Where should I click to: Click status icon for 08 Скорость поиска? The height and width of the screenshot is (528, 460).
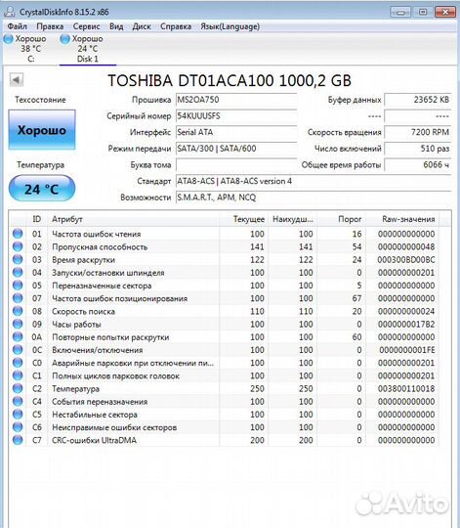click(x=18, y=311)
